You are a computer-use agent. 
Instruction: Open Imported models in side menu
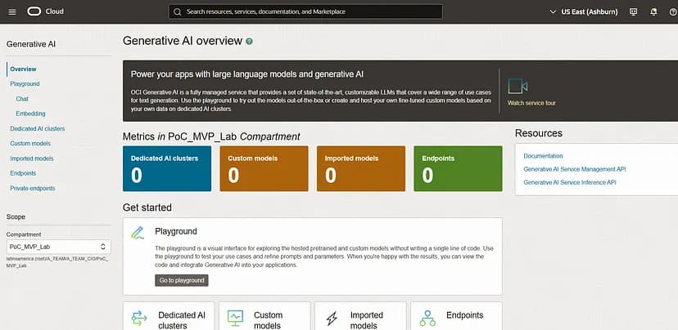(32, 158)
